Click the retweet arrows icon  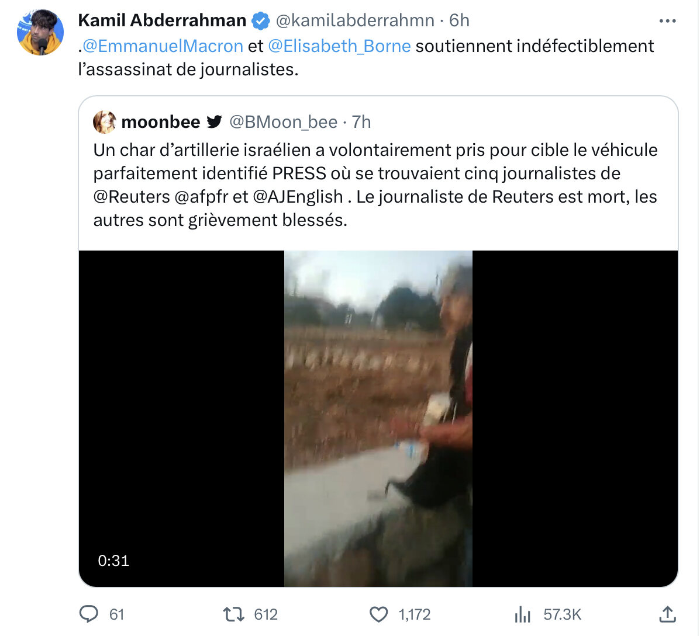(233, 614)
